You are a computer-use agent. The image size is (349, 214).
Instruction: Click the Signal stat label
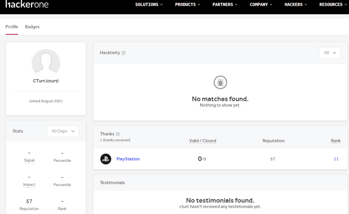tap(29, 160)
